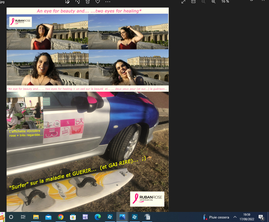Image resolution: width=269 pixels, height=222 pixels.
Task: Open Cortana search circle in taskbar
Action: tap(11, 217)
